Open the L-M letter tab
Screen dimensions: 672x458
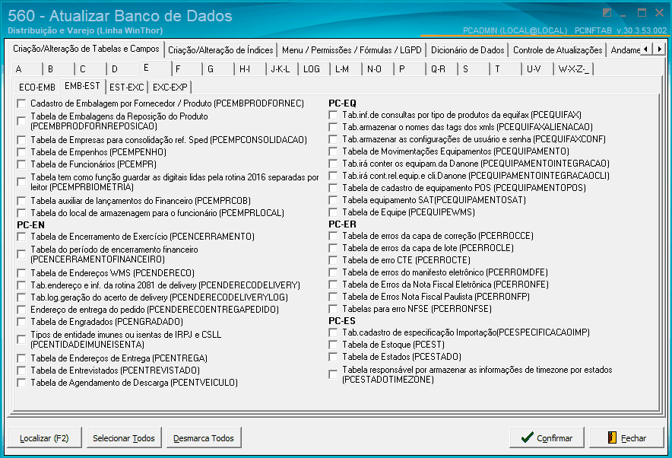[x=346, y=69]
